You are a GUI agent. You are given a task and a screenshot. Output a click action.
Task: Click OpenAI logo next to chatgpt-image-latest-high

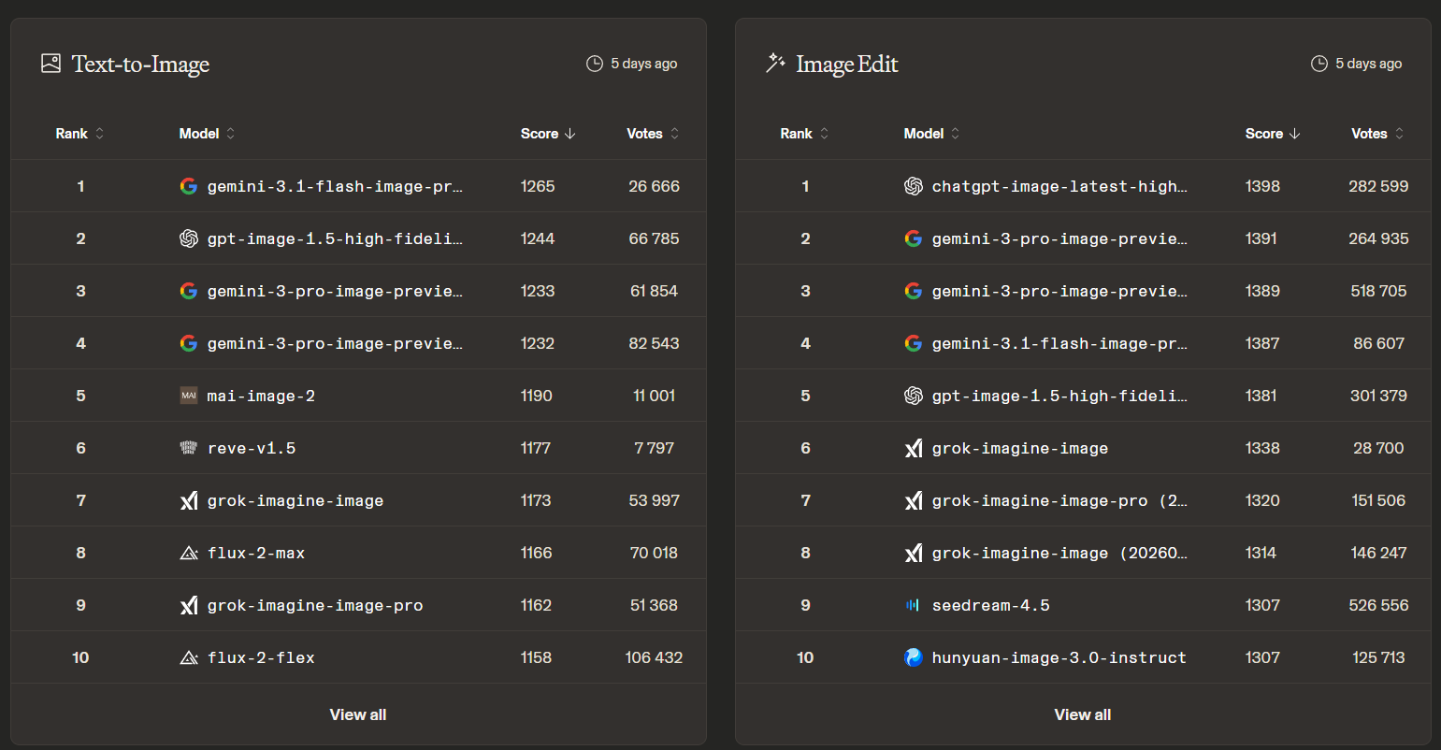pyautogui.click(x=914, y=186)
